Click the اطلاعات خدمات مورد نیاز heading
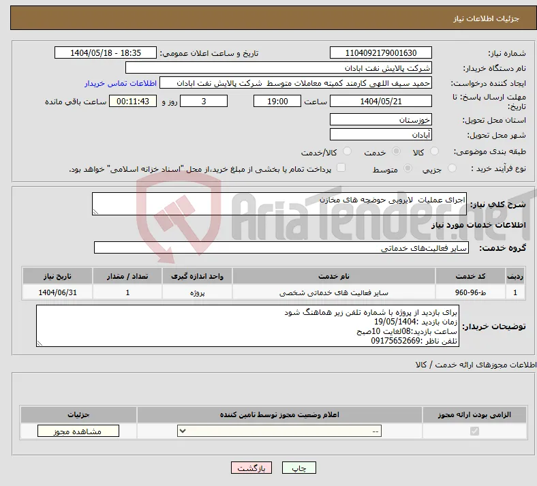Viewport: 537px width, 486px height. pyautogui.click(x=478, y=225)
